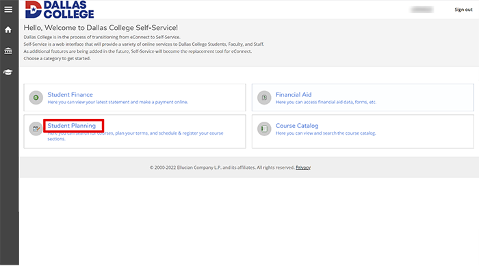
Task: Click Sign out at top right
Action: [x=463, y=10]
